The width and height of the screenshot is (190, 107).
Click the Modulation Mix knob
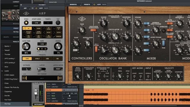tap(88, 43)
